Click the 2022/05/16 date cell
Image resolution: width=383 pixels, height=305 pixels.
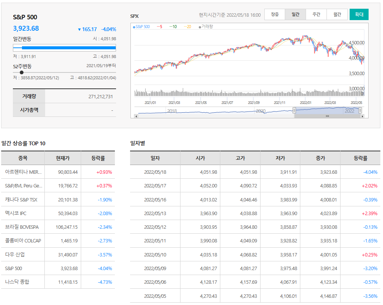click(155, 200)
